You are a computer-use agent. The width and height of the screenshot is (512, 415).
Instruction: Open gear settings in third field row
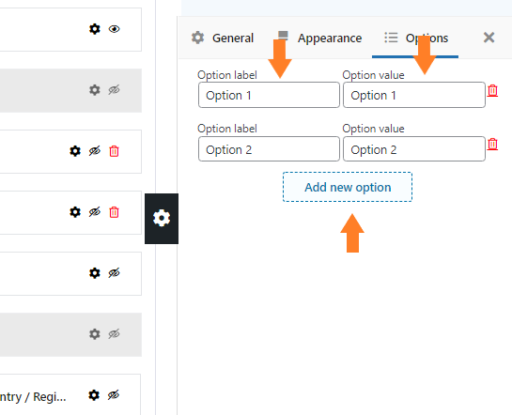point(75,151)
